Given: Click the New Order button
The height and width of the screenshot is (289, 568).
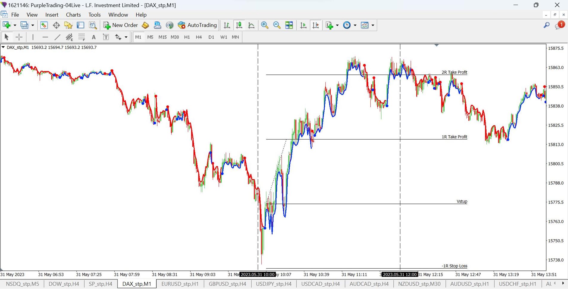Looking at the screenshot, I should coord(120,25).
